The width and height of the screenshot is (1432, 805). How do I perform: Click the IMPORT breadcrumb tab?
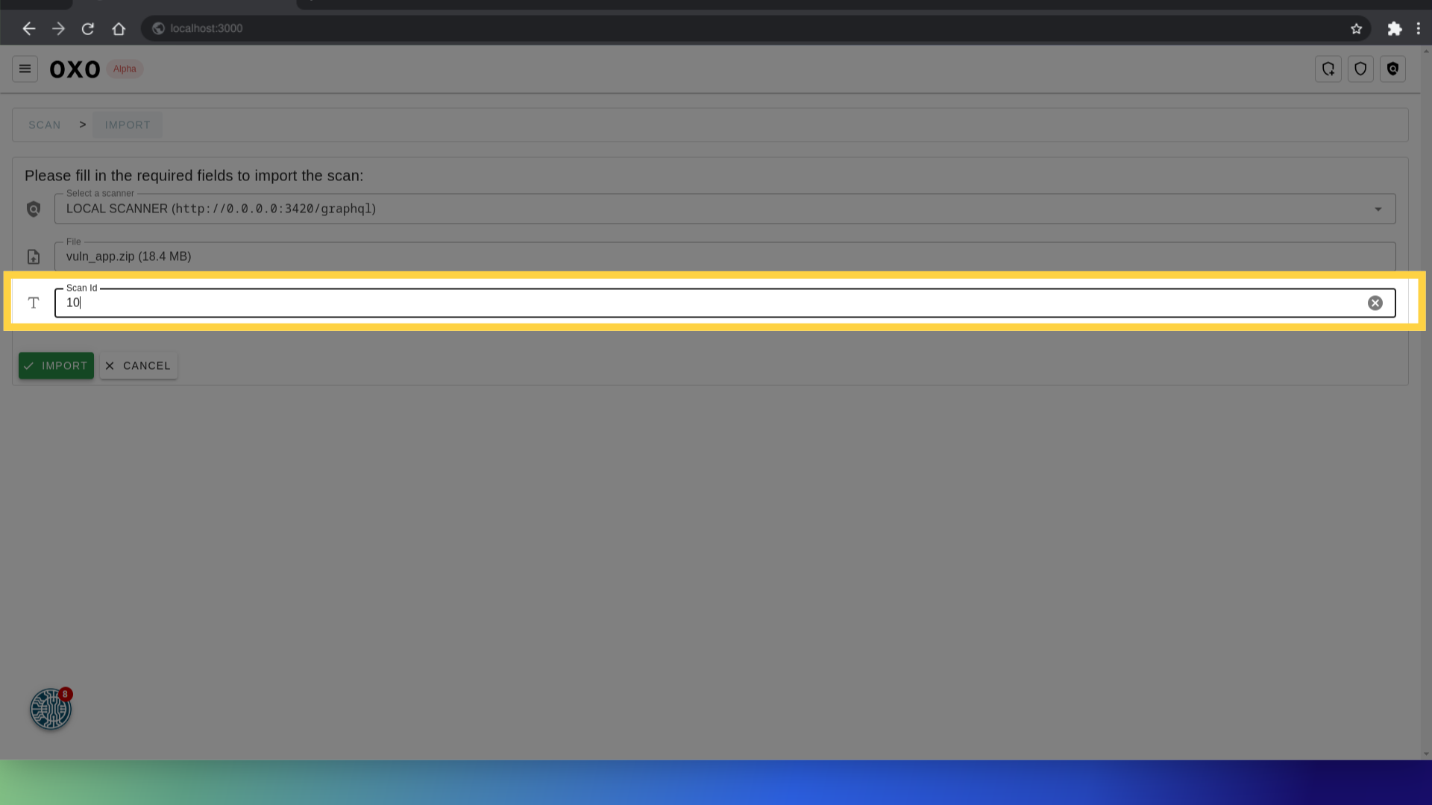click(128, 124)
